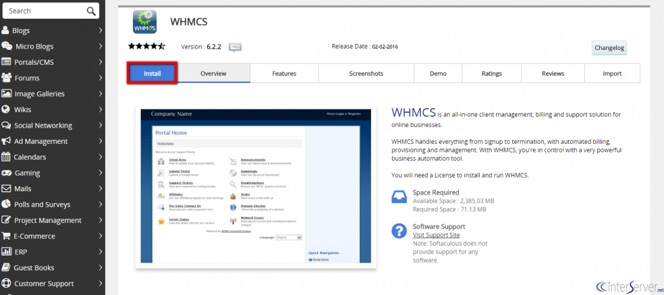Click the Space Required inbox icon
This screenshot has width=664, height=295.
[399, 197]
